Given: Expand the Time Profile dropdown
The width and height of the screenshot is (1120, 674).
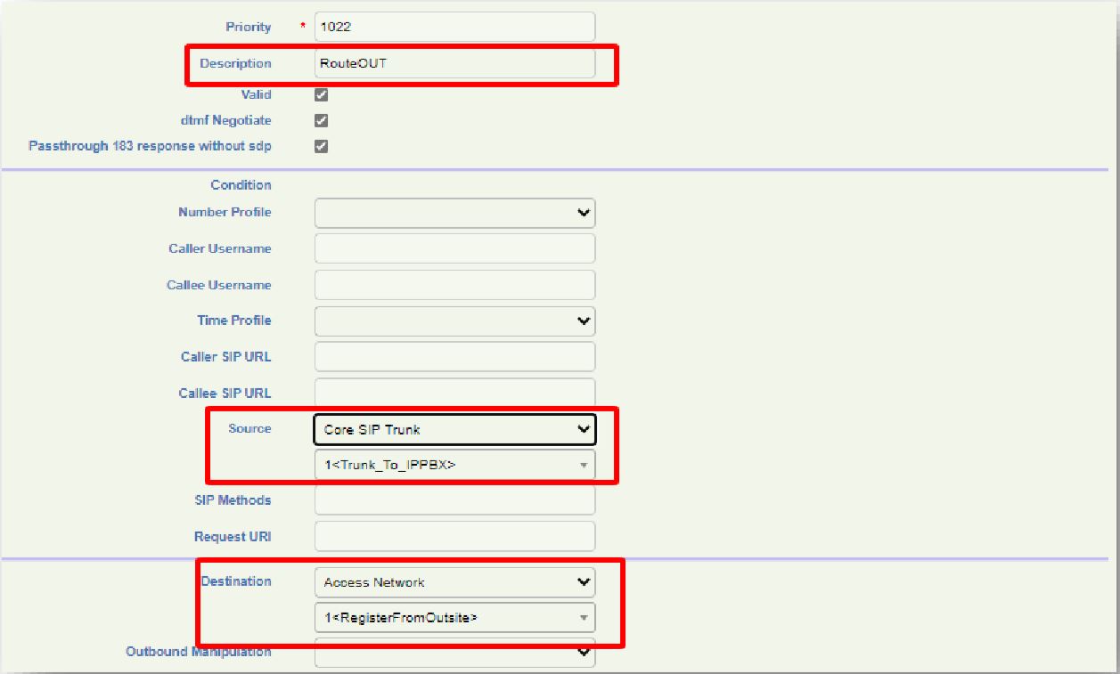Looking at the screenshot, I should click(454, 321).
